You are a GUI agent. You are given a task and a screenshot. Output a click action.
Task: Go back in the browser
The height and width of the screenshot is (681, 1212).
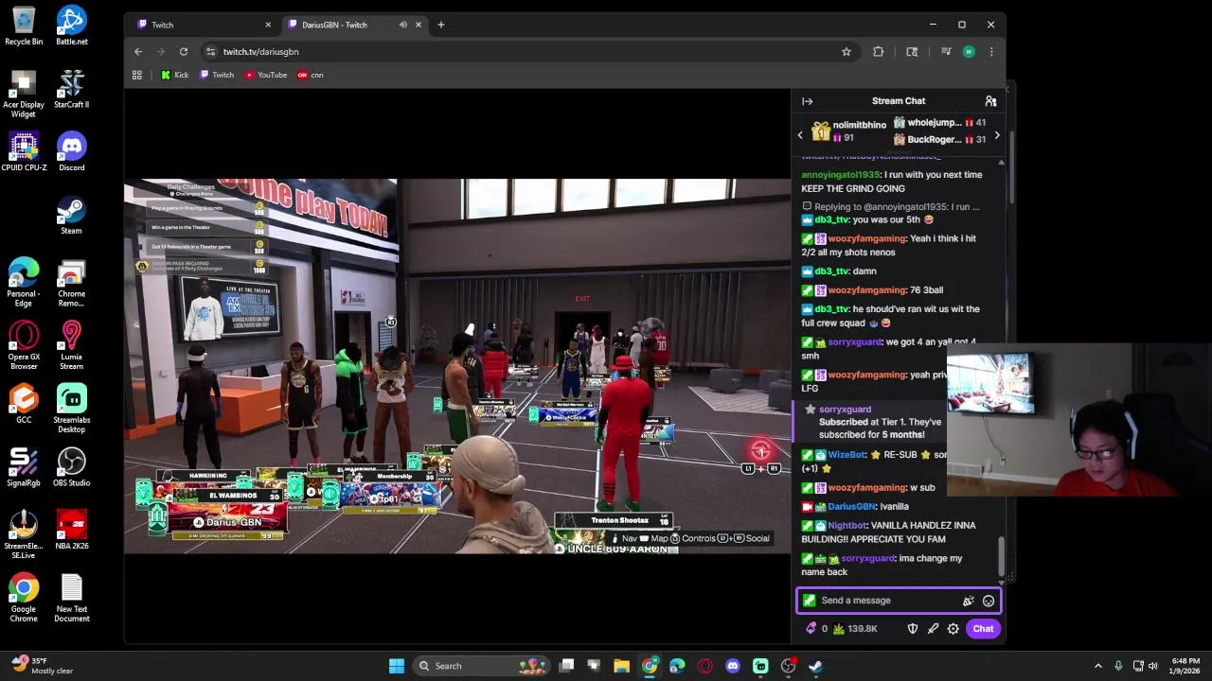coord(138,51)
